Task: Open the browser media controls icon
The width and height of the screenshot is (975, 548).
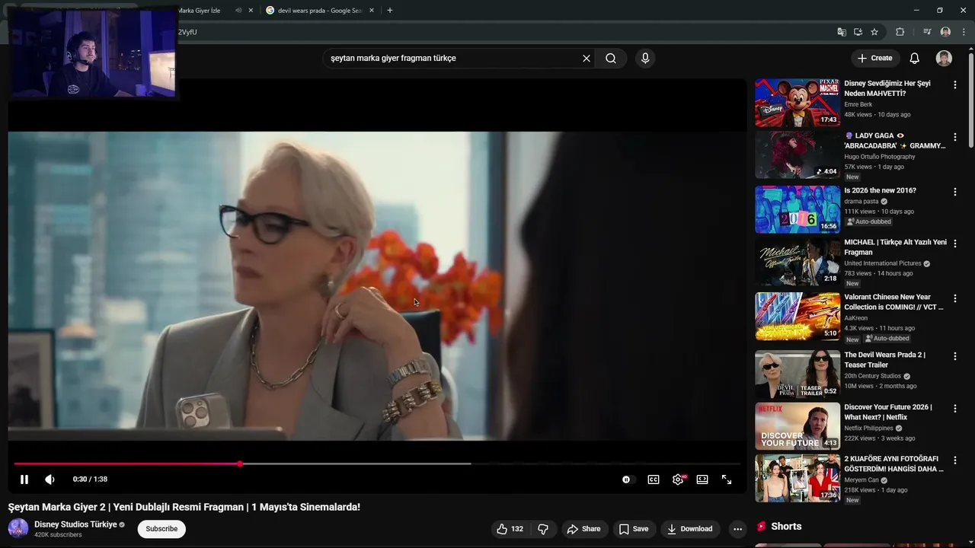Action: pos(927,32)
